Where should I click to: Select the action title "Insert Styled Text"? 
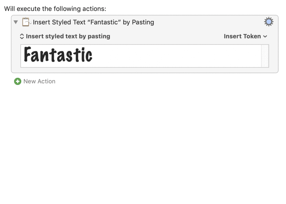59,22
